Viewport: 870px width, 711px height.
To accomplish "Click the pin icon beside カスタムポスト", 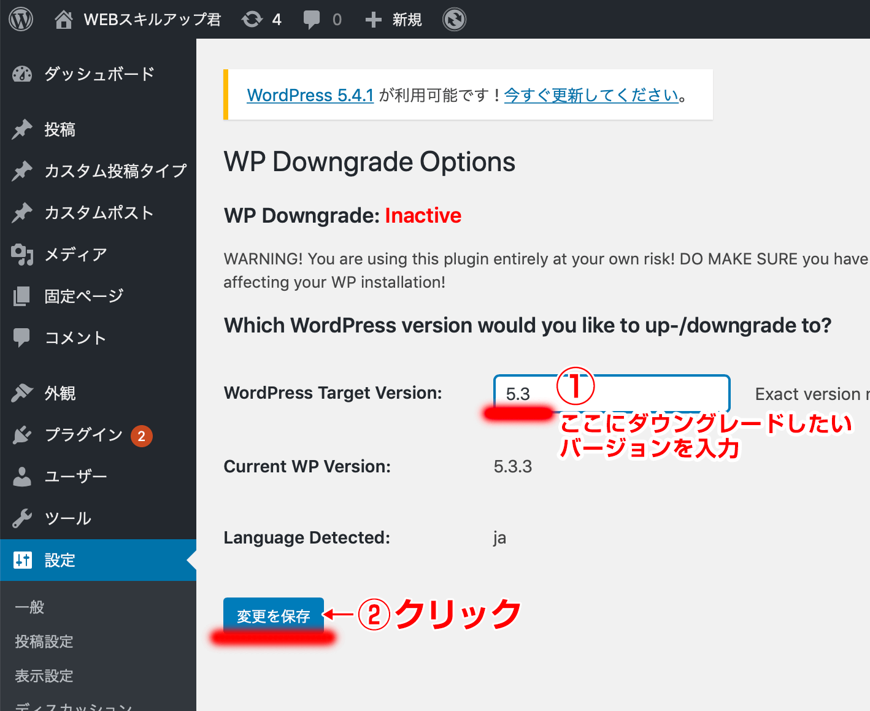I will pos(22,213).
